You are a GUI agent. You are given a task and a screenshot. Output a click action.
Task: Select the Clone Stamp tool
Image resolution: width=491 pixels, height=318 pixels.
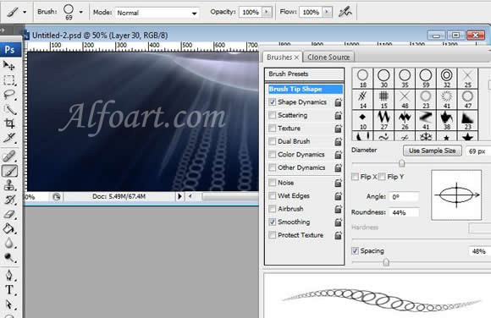(x=8, y=185)
